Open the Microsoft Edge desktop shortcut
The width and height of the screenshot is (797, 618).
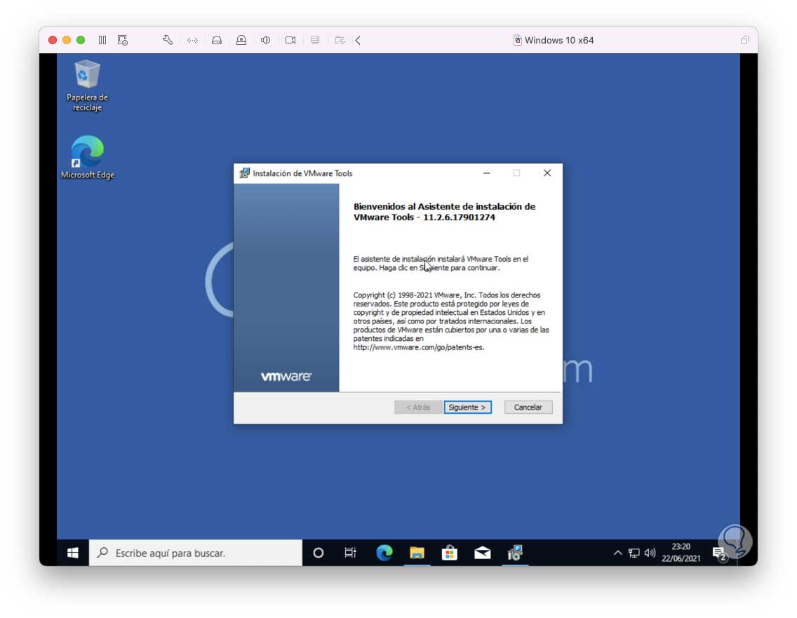point(88,158)
